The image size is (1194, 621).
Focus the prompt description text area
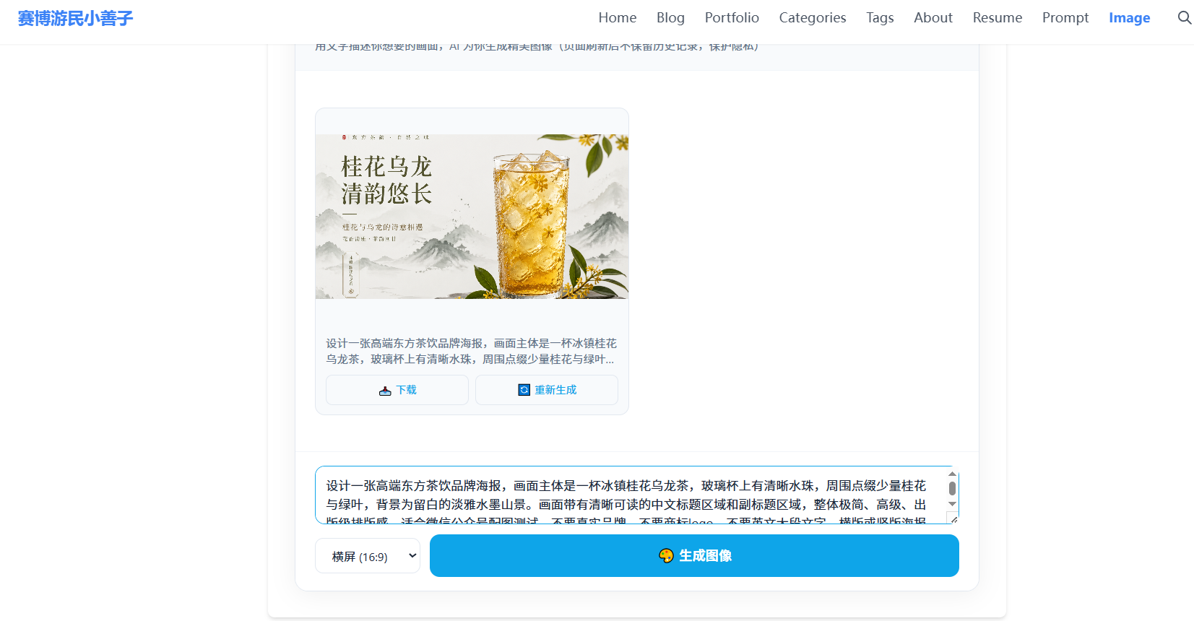[628, 495]
